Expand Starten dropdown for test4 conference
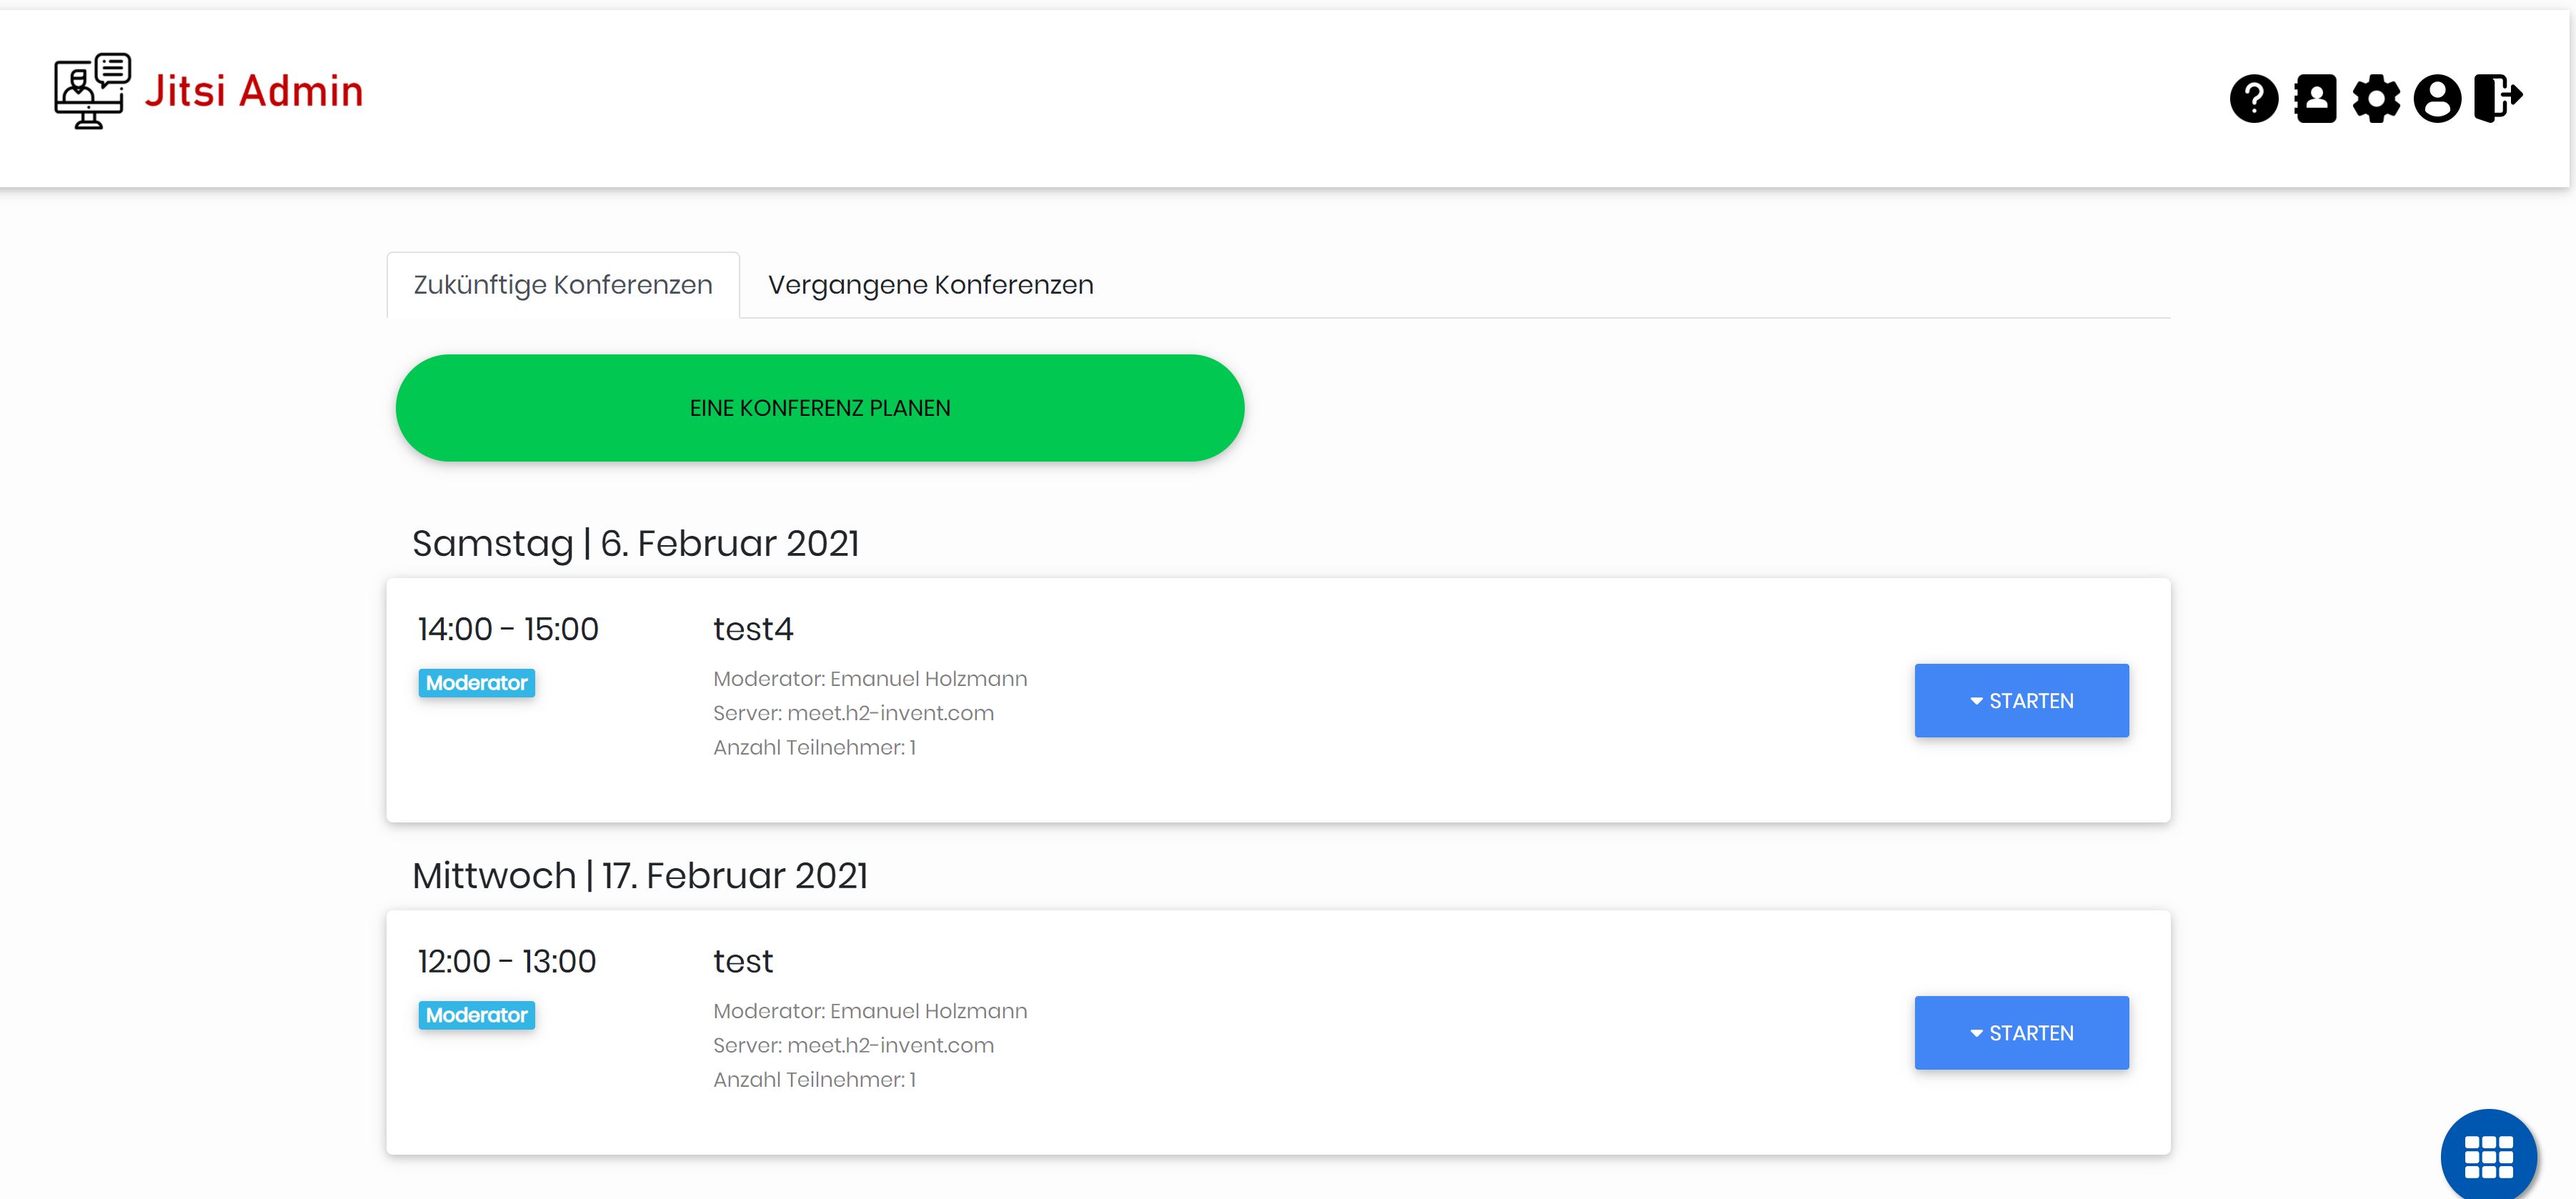Viewport: 2576px width, 1199px height. pyautogui.click(x=2021, y=701)
